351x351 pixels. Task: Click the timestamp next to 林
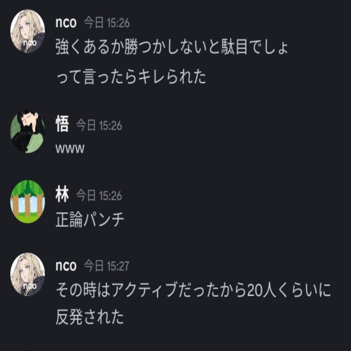click(x=99, y=195)
